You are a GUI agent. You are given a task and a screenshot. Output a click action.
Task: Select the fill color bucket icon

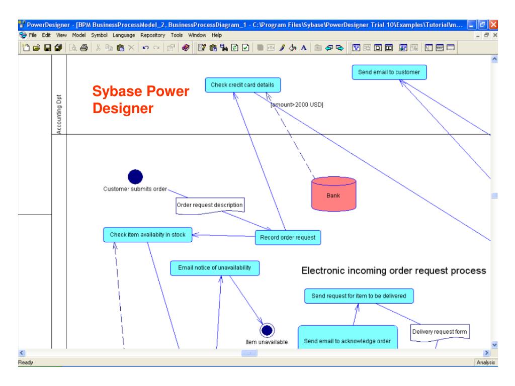(293, 48)
